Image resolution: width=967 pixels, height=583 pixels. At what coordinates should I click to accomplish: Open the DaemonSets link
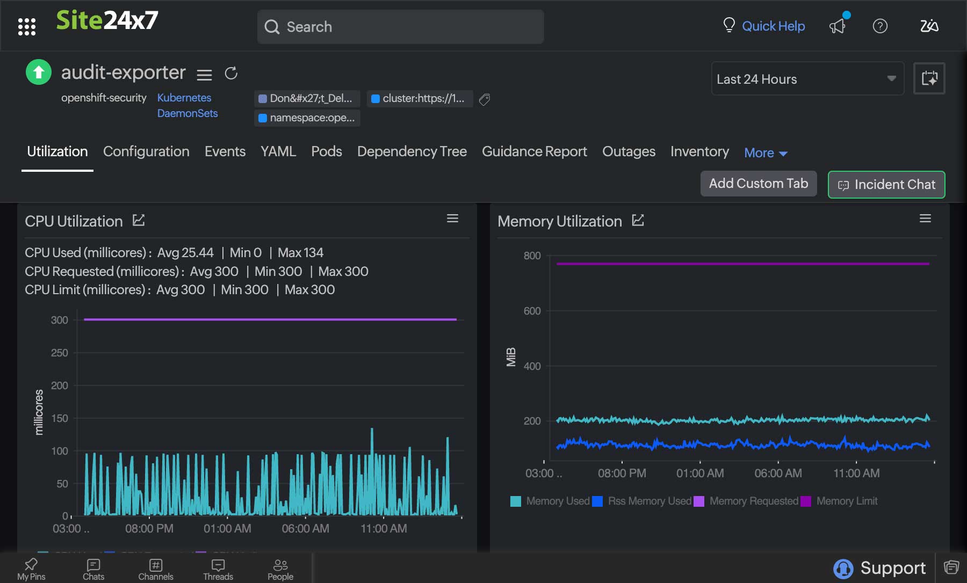187,113
